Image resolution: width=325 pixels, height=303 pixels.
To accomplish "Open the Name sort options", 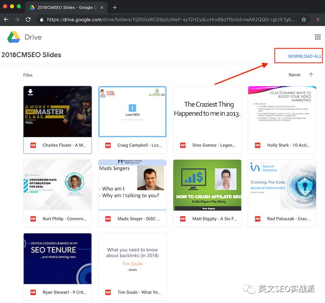I will 294,75.
